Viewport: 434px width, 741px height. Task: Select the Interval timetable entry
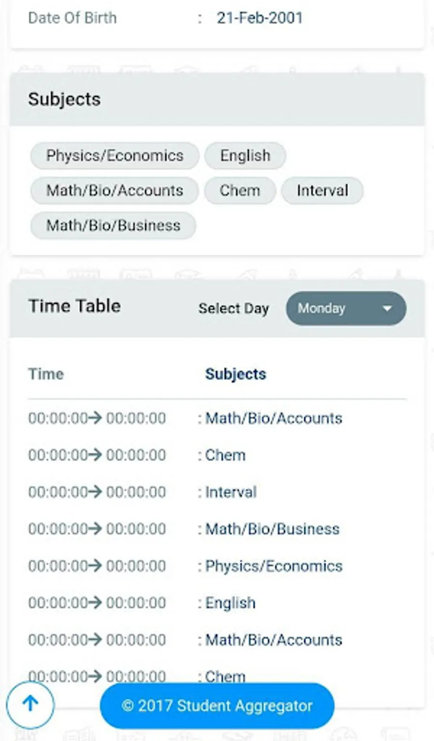coord(231,492)
